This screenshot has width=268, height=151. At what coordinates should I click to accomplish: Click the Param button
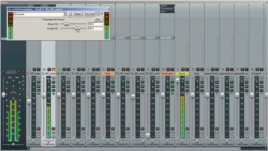(x=77, y=14)
